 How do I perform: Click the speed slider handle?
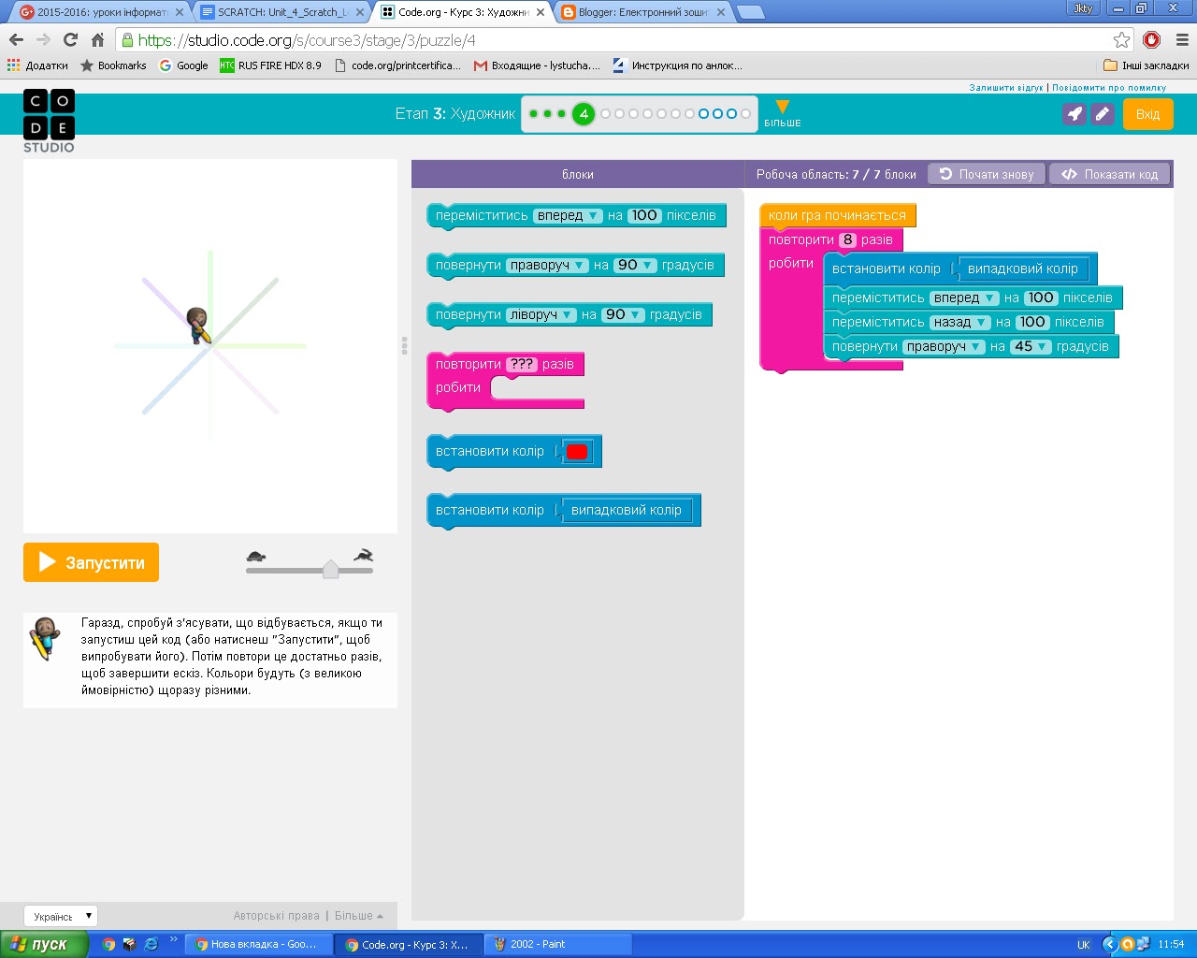[x=330, y=569]
